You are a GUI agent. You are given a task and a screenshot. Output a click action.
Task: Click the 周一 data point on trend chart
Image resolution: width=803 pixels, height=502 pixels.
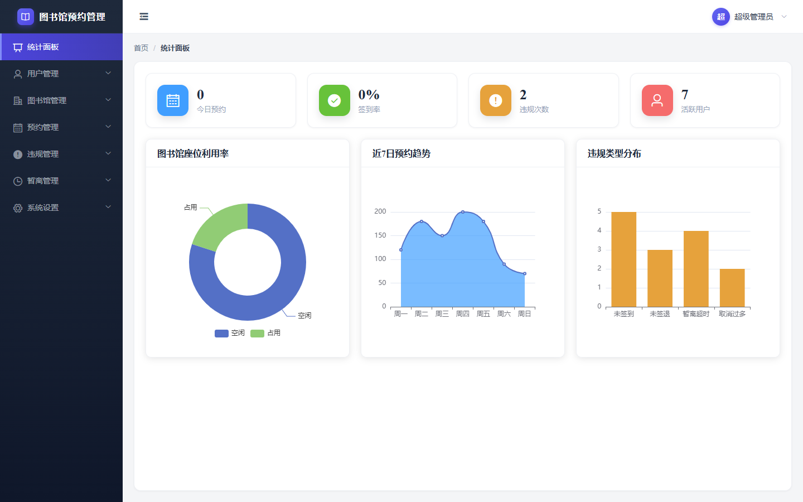pos(401,250)
